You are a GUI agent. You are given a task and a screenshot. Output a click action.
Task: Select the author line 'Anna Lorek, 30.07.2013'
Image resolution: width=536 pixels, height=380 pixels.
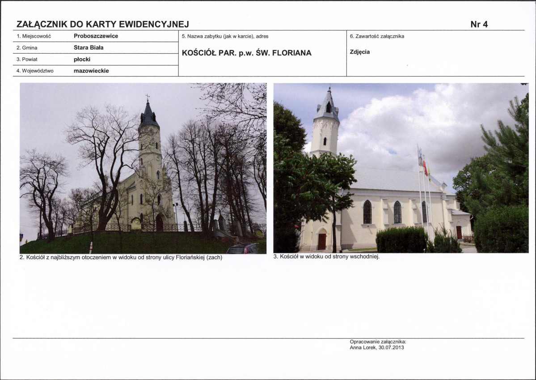click(x=377, y=347)
